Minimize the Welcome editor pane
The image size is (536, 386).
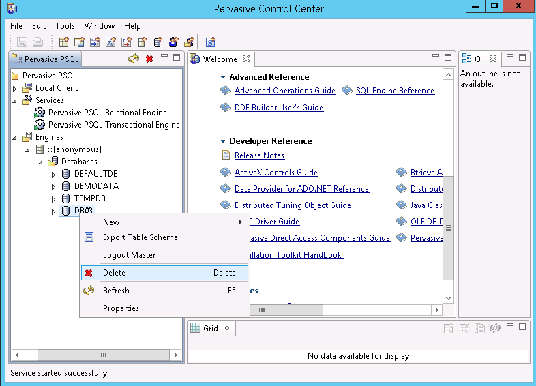(x=436, y=57)
